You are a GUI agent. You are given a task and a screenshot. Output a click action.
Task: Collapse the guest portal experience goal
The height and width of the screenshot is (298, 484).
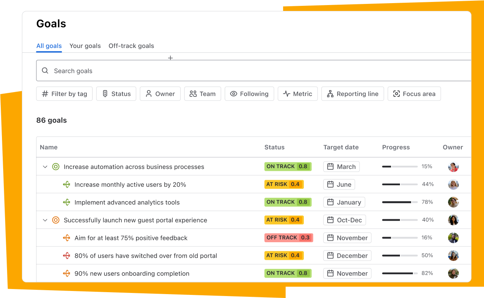[45, 220]
